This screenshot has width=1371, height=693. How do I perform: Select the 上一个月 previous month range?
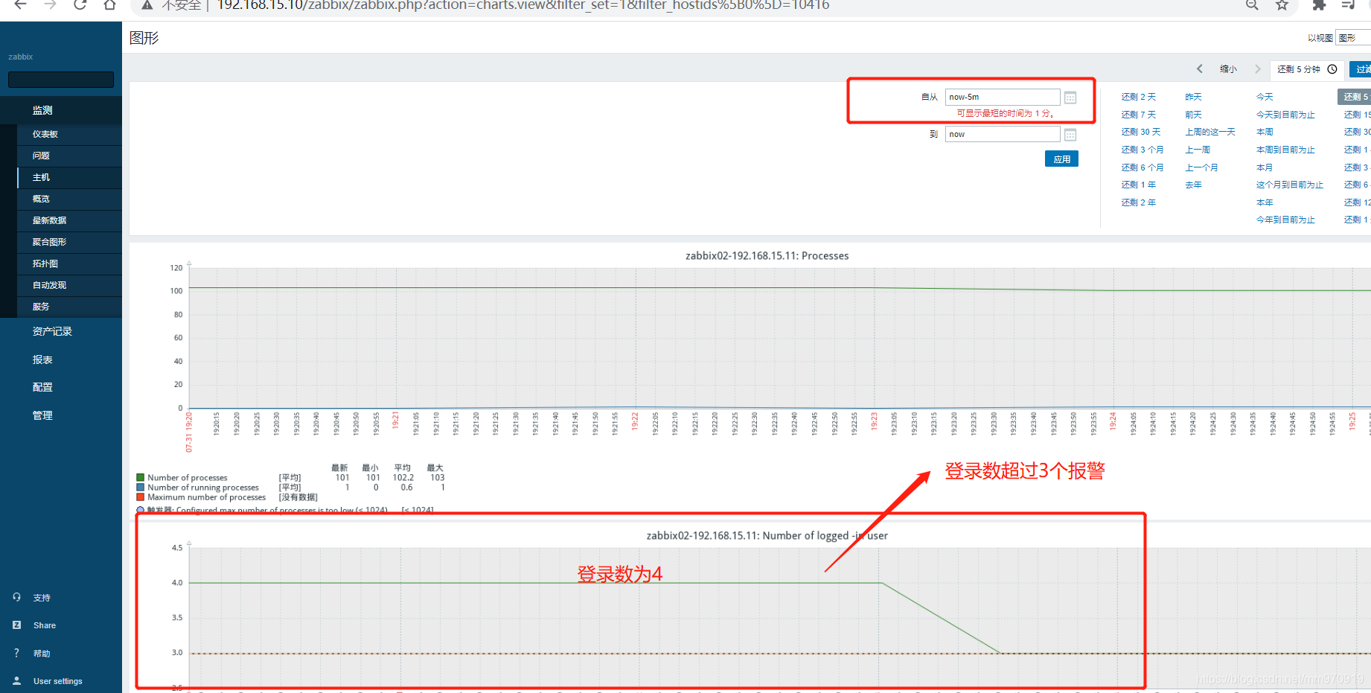[x=1201, y=167]
